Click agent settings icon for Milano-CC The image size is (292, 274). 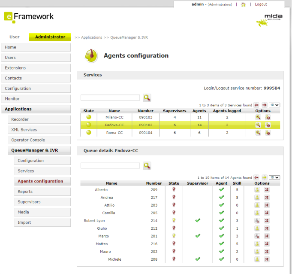[x=268, y=117]
